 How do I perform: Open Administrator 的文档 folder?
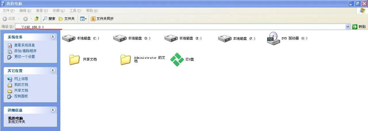tap(126, 60)
